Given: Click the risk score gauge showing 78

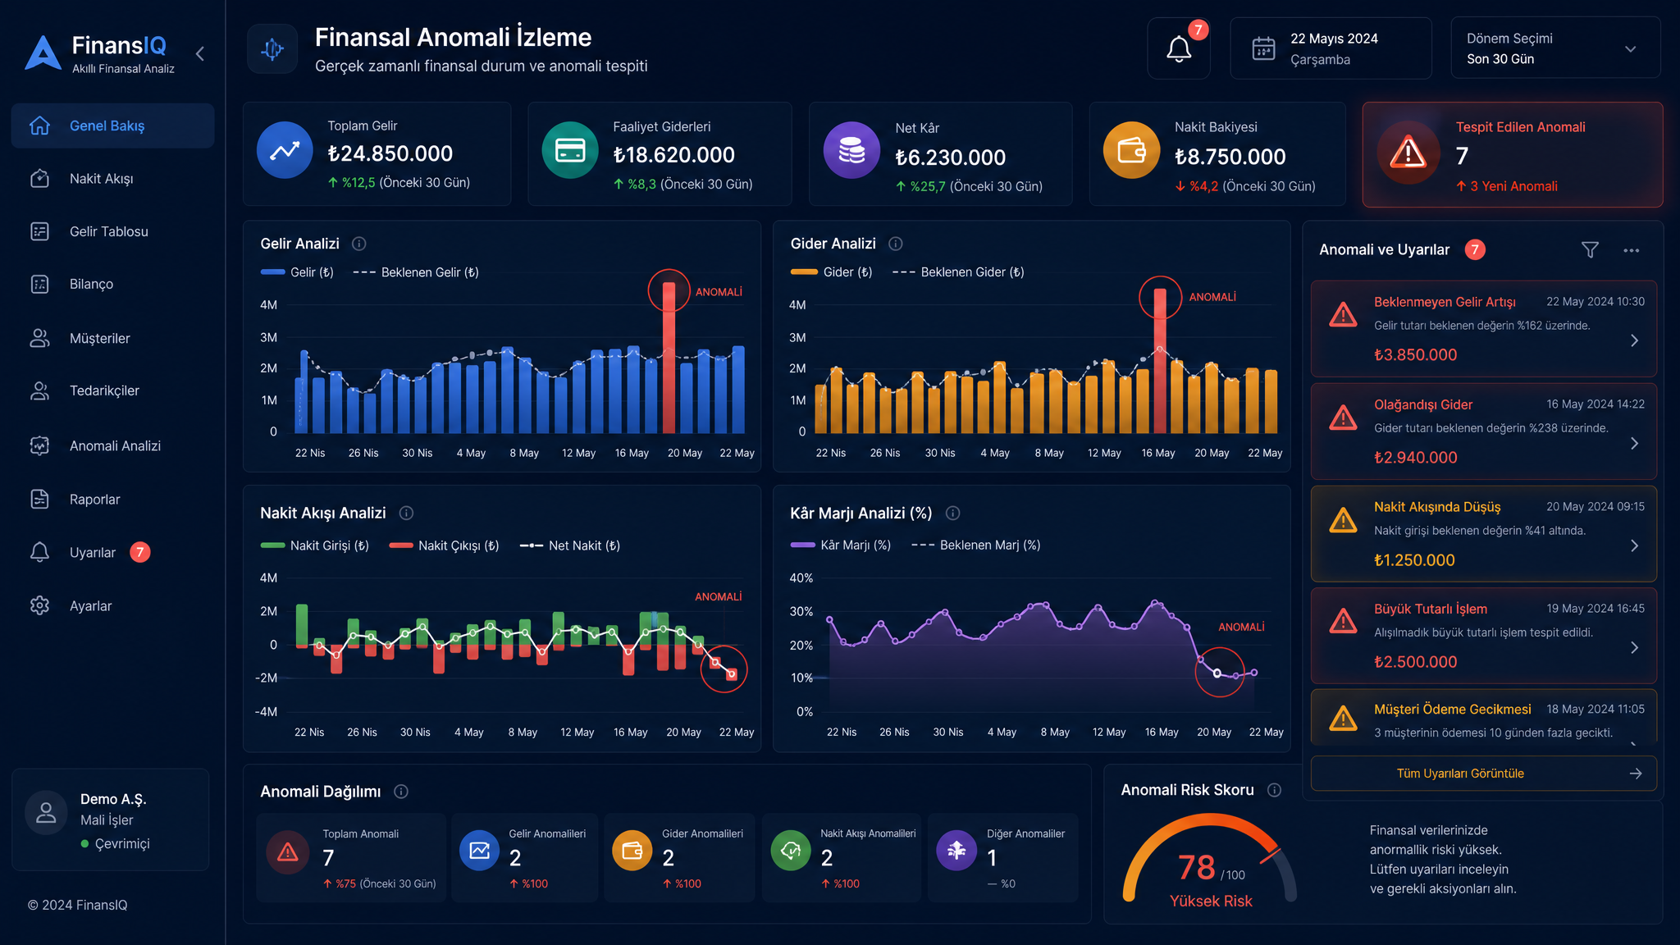Looking at the screenshot, I should (1210, 861).
